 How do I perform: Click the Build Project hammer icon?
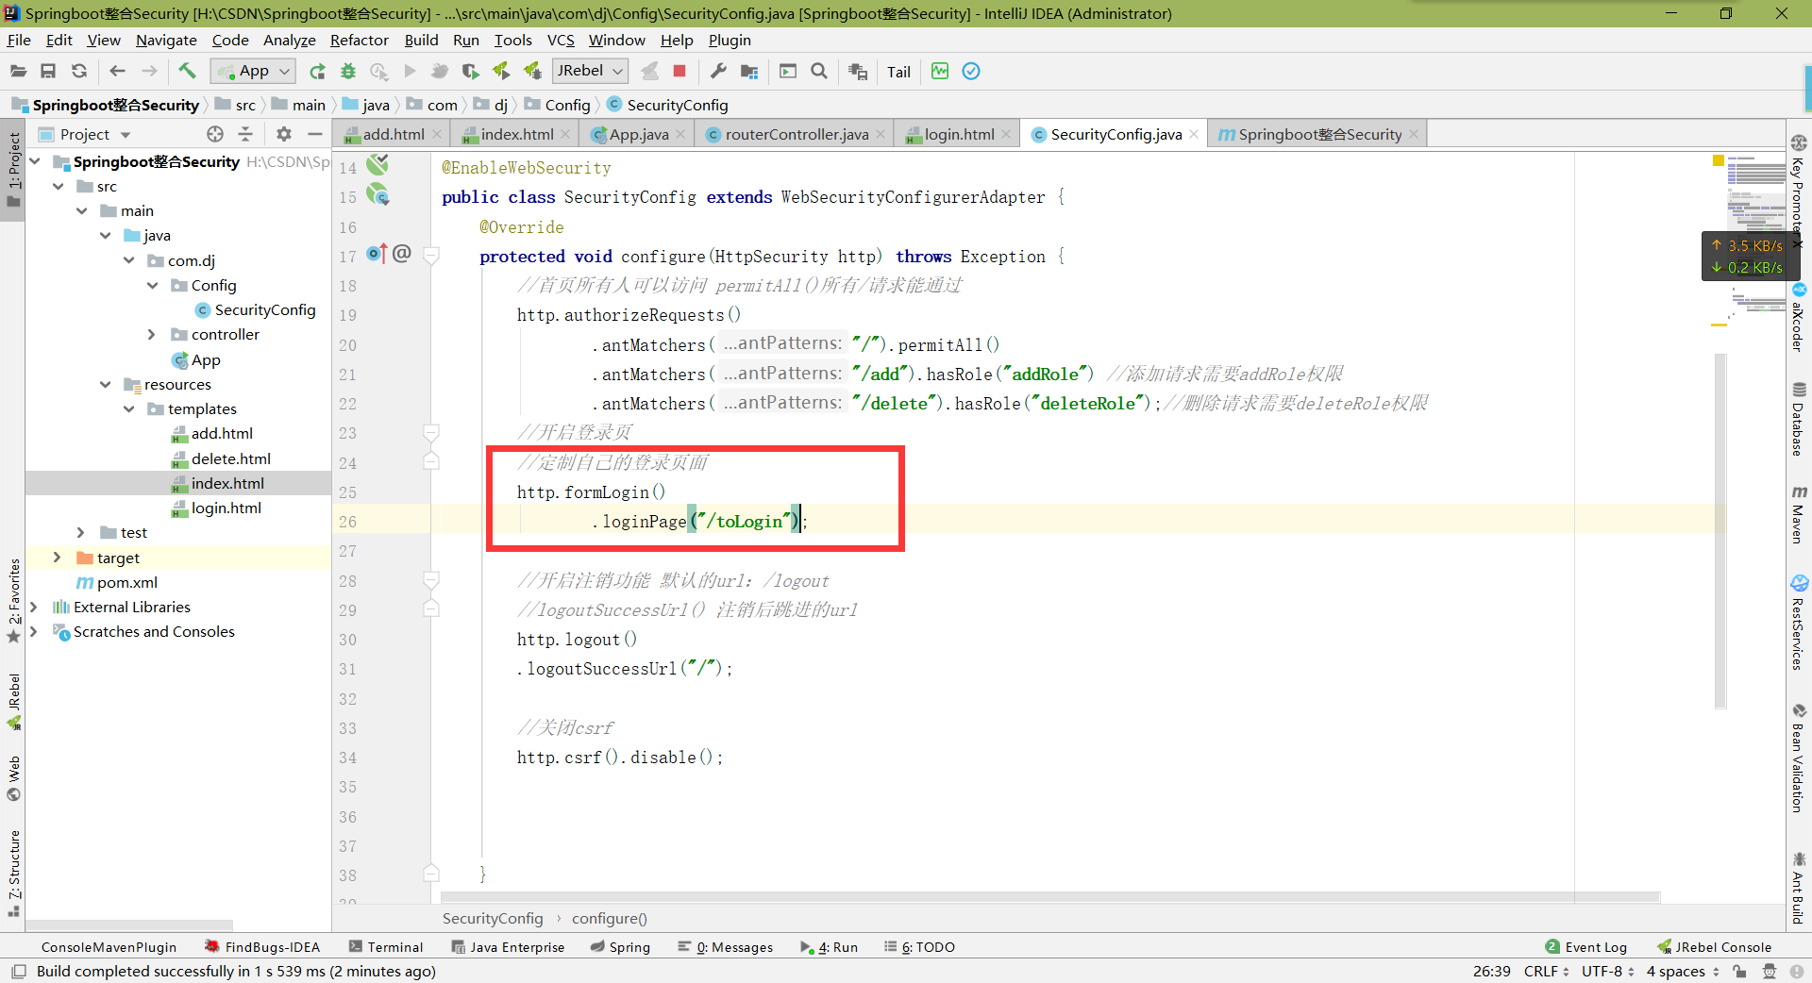pyautogui.click(x=187, y=71)
